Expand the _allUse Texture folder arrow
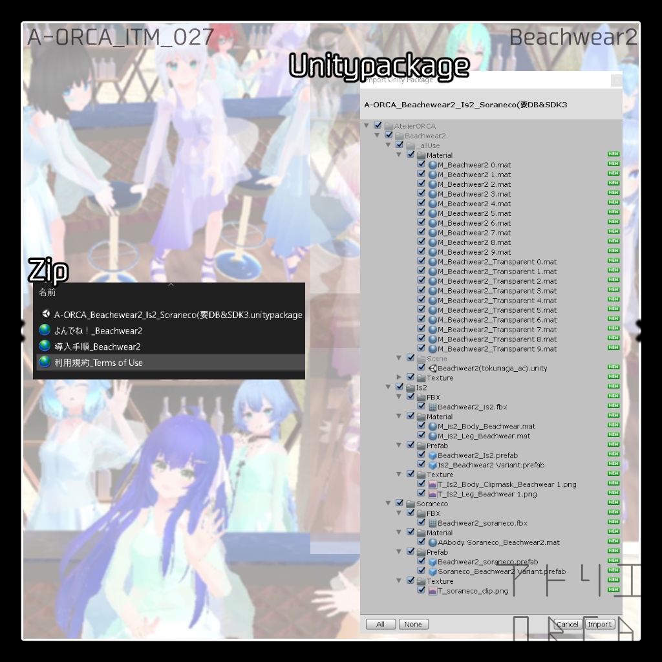 pos(399,377)
